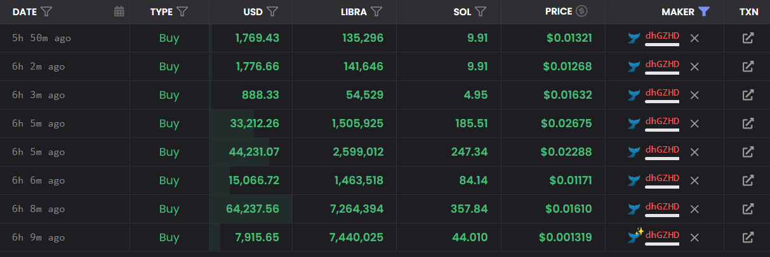Viewport: 770px width, 257px height.
Task: Click whale icon on 6h 2m ago row
Action: (634, 66)
